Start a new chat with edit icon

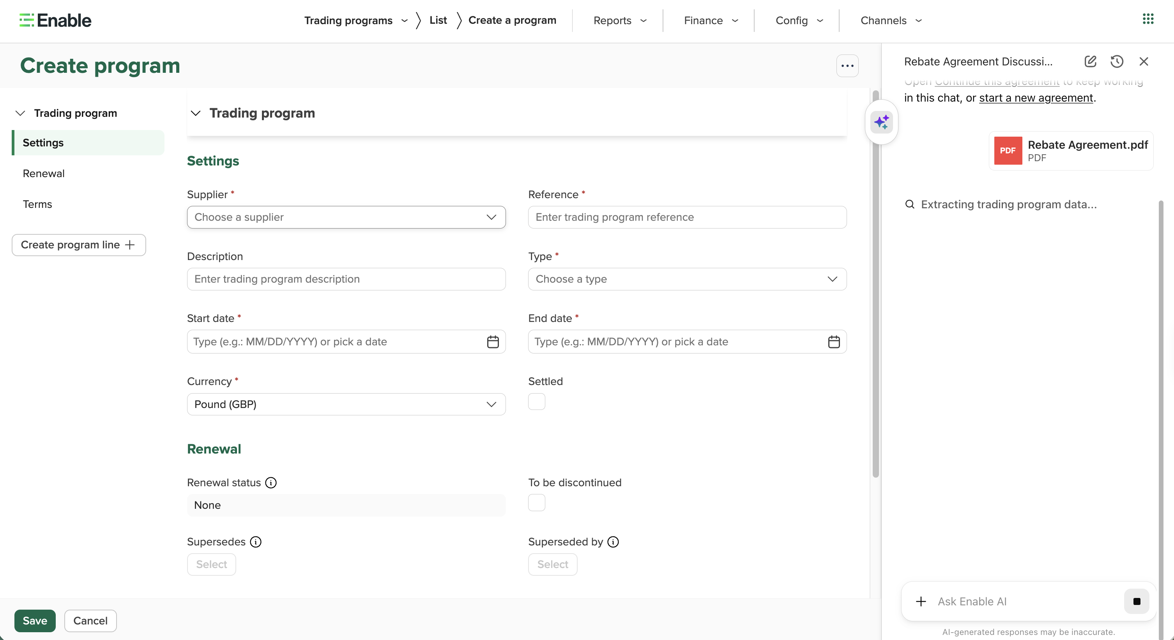[1090, 62]
